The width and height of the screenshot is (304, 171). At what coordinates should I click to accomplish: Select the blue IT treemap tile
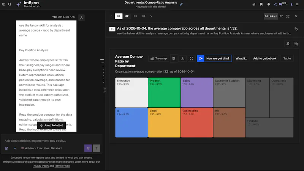pyautogui.click(x=131, y=122)
